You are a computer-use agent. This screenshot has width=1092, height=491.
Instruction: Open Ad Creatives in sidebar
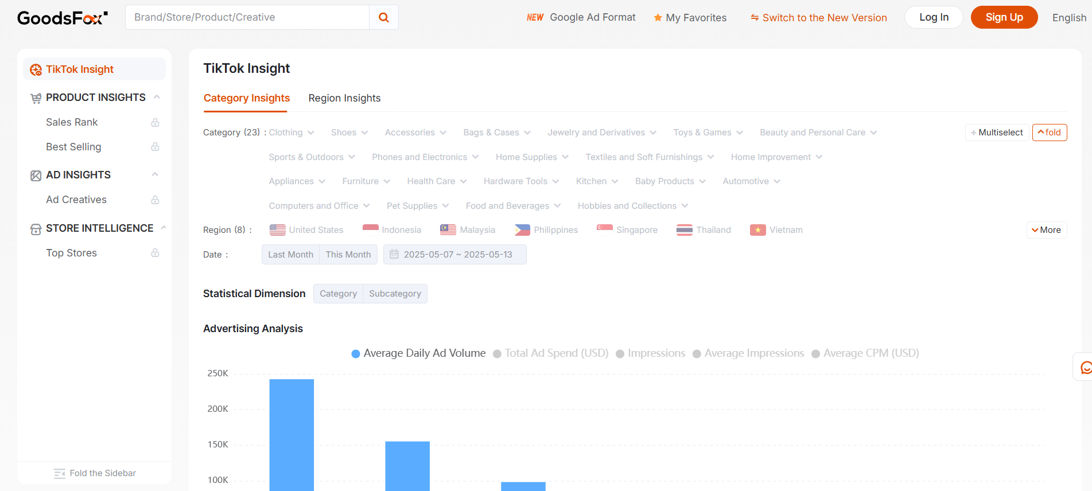coord(76,200)
